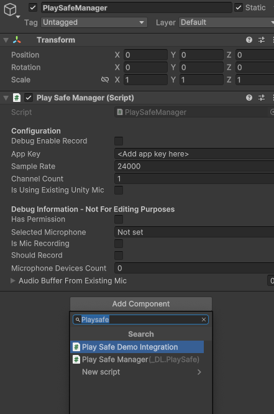This screenshot has width=274, height=414.
Task: Click the Position Y field
Action: coord(201,55)
